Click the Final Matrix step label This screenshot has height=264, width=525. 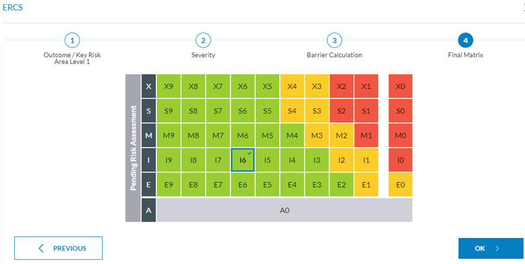465,55
